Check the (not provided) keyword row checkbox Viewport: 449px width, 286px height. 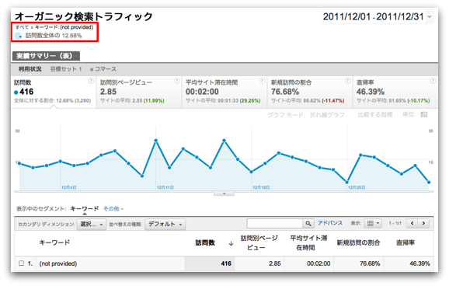[x=21, y=263]
